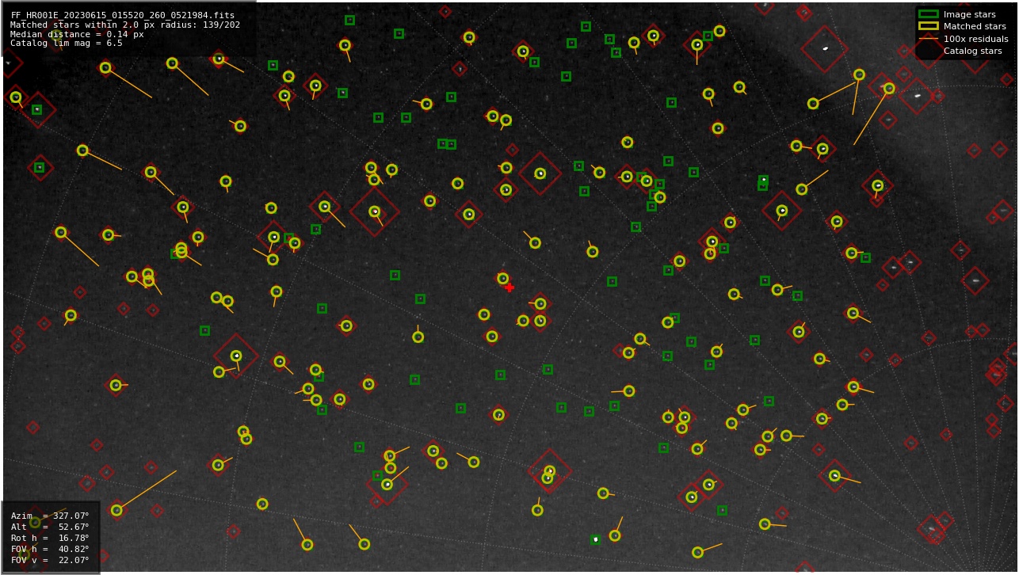The width and height of the screenshot is (1019, 575).
Task: Select the file name FF_HR001E_20230615_015520_260_0521984.fits
Action: (123, 15)
